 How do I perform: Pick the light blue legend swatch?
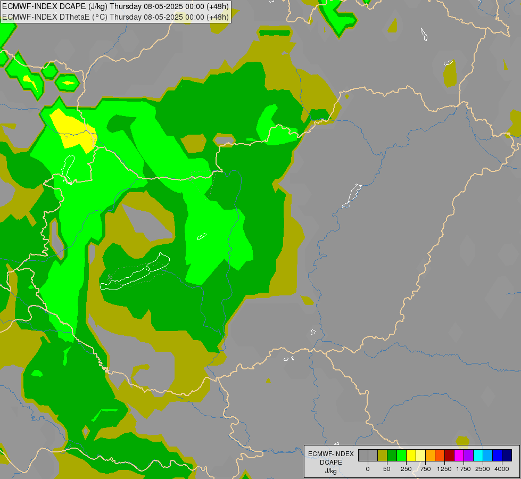click(x=488, y=456)
